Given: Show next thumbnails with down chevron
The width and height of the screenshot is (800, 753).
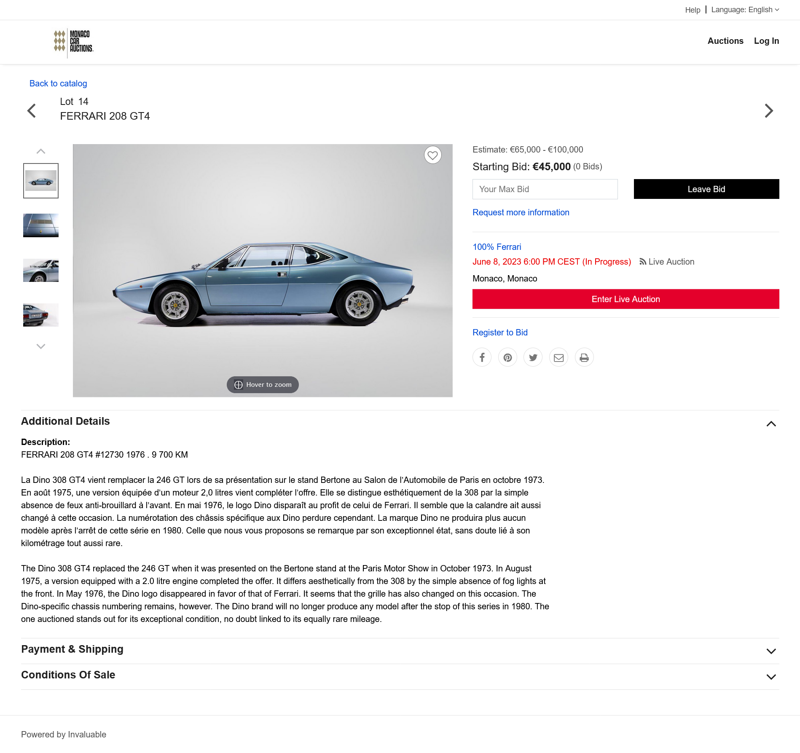Looking at the screenshot, I should [41, 346].
